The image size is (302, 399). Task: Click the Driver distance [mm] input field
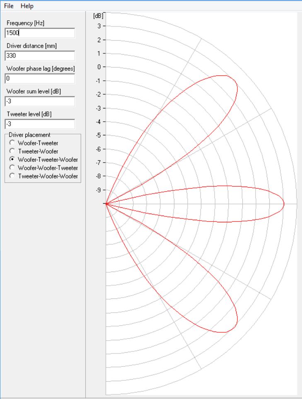[x=40, y=55]
